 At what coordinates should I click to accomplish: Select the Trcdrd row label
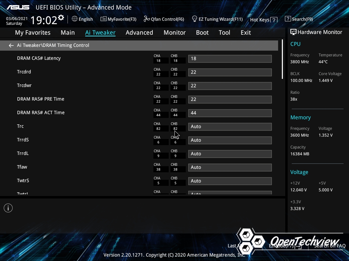pyautogui.click(x=24, y=72)
